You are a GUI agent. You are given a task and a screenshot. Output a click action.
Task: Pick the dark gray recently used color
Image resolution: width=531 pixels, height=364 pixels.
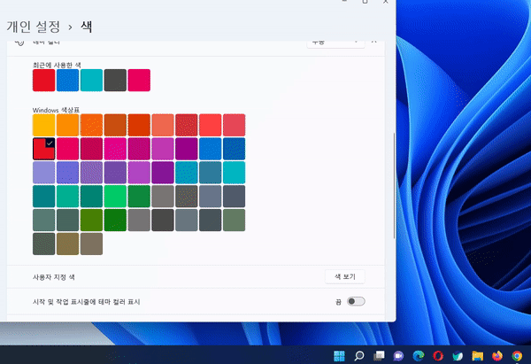click(115, 80)
